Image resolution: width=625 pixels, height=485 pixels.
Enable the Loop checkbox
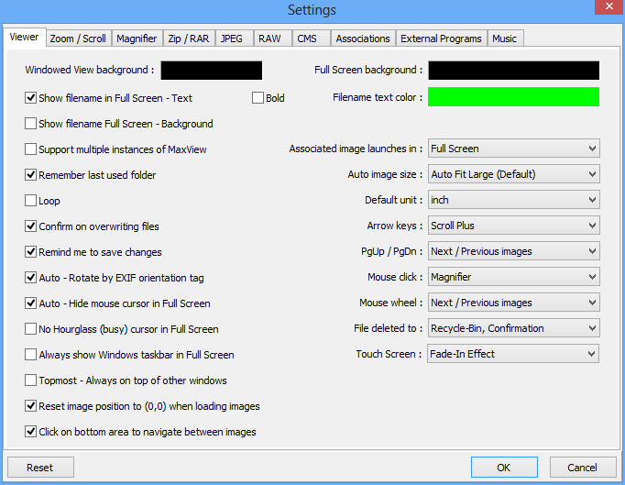click(30, 200)
